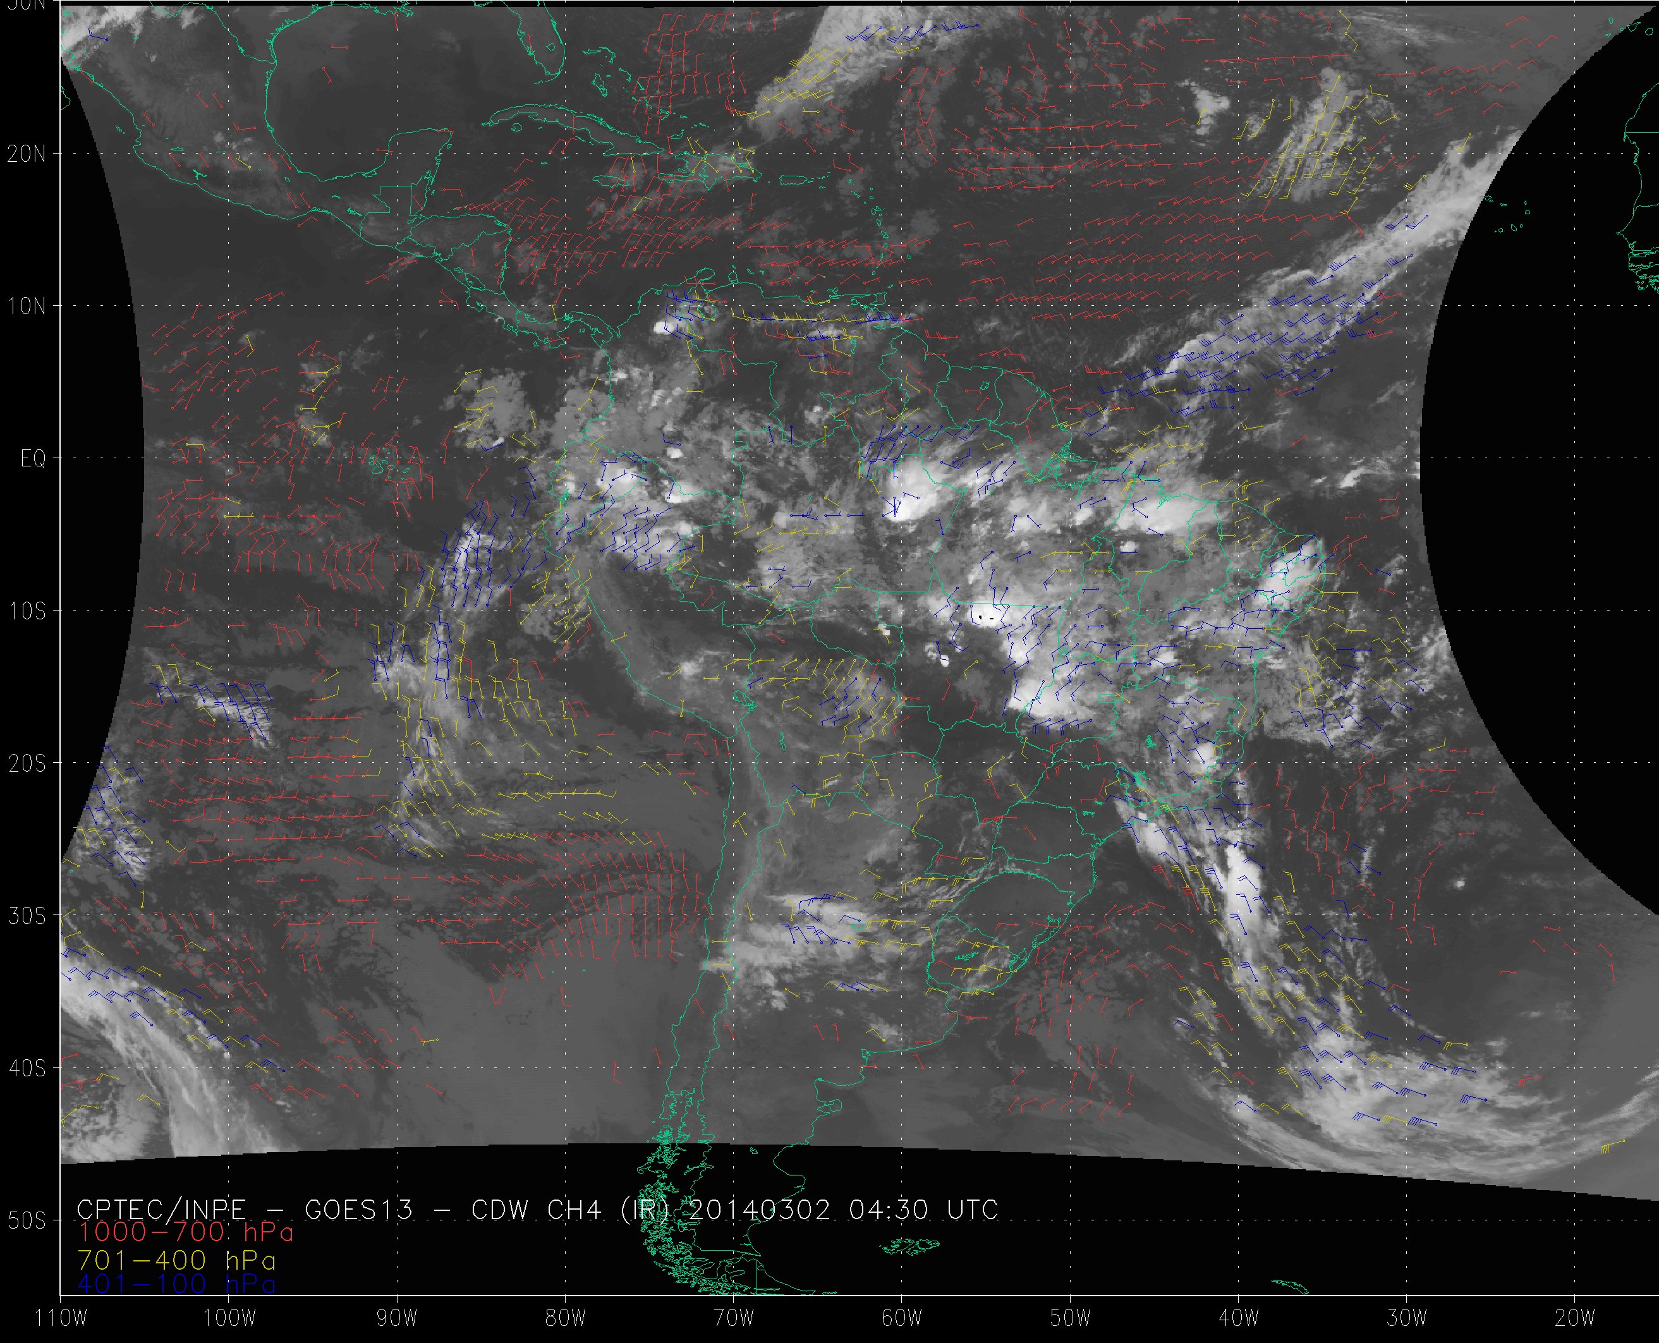Click the GOES13 satellite label

coord(359,1209)
